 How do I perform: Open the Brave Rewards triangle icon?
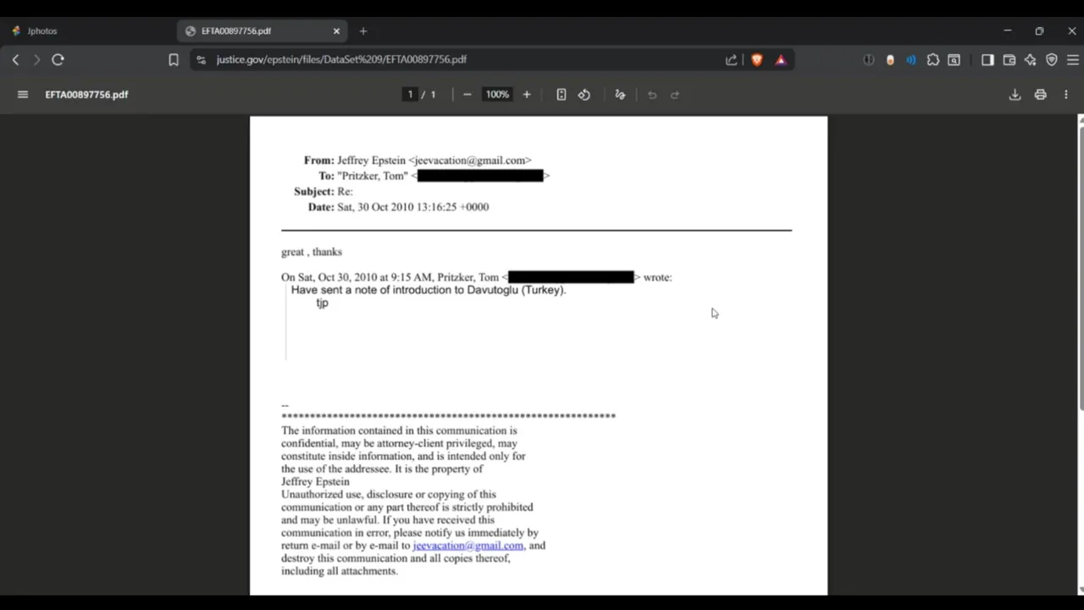(x=781, y=59)
